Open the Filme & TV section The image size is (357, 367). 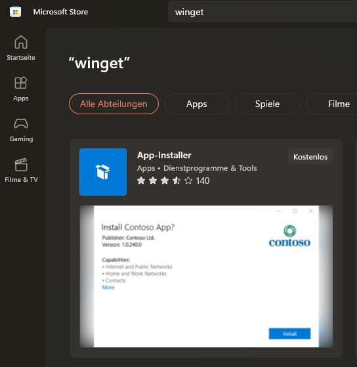pyautogui.click(x=21, y=171)
